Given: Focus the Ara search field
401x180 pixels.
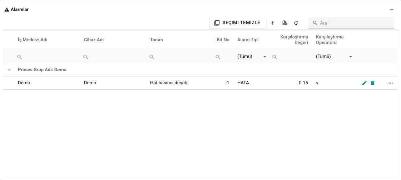Looking at the screenshot, I should coord(351,23).
